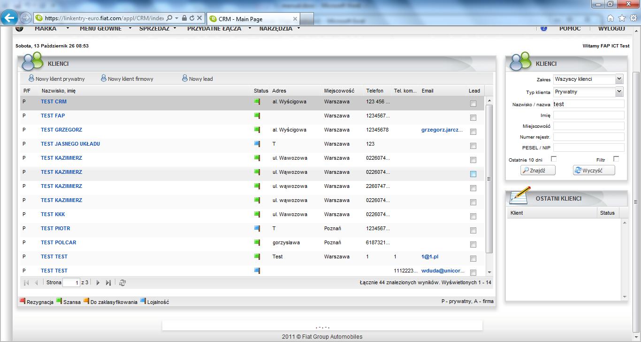Tick the Lead checkbox for TEST JASNEGO UKŁADU
Viewport: 641px width, 342px height.
point(473,146)
